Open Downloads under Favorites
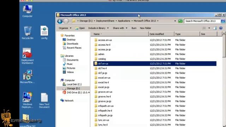The image size is (226, 127). click(71, 44)
